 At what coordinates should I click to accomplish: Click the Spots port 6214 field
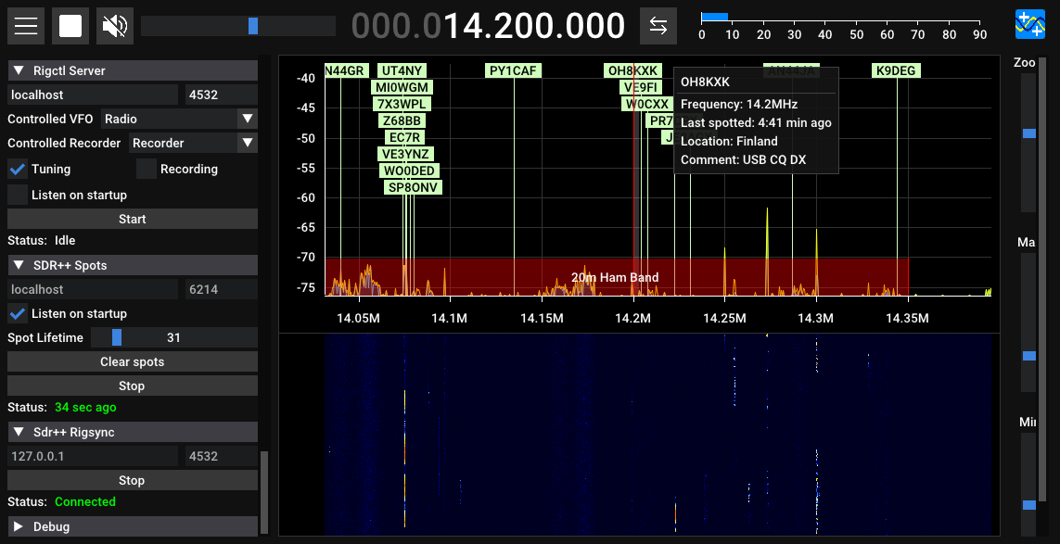(221, 289)
